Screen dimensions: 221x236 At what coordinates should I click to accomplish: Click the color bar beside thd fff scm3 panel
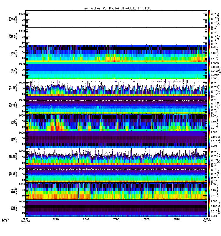(209, 105)
